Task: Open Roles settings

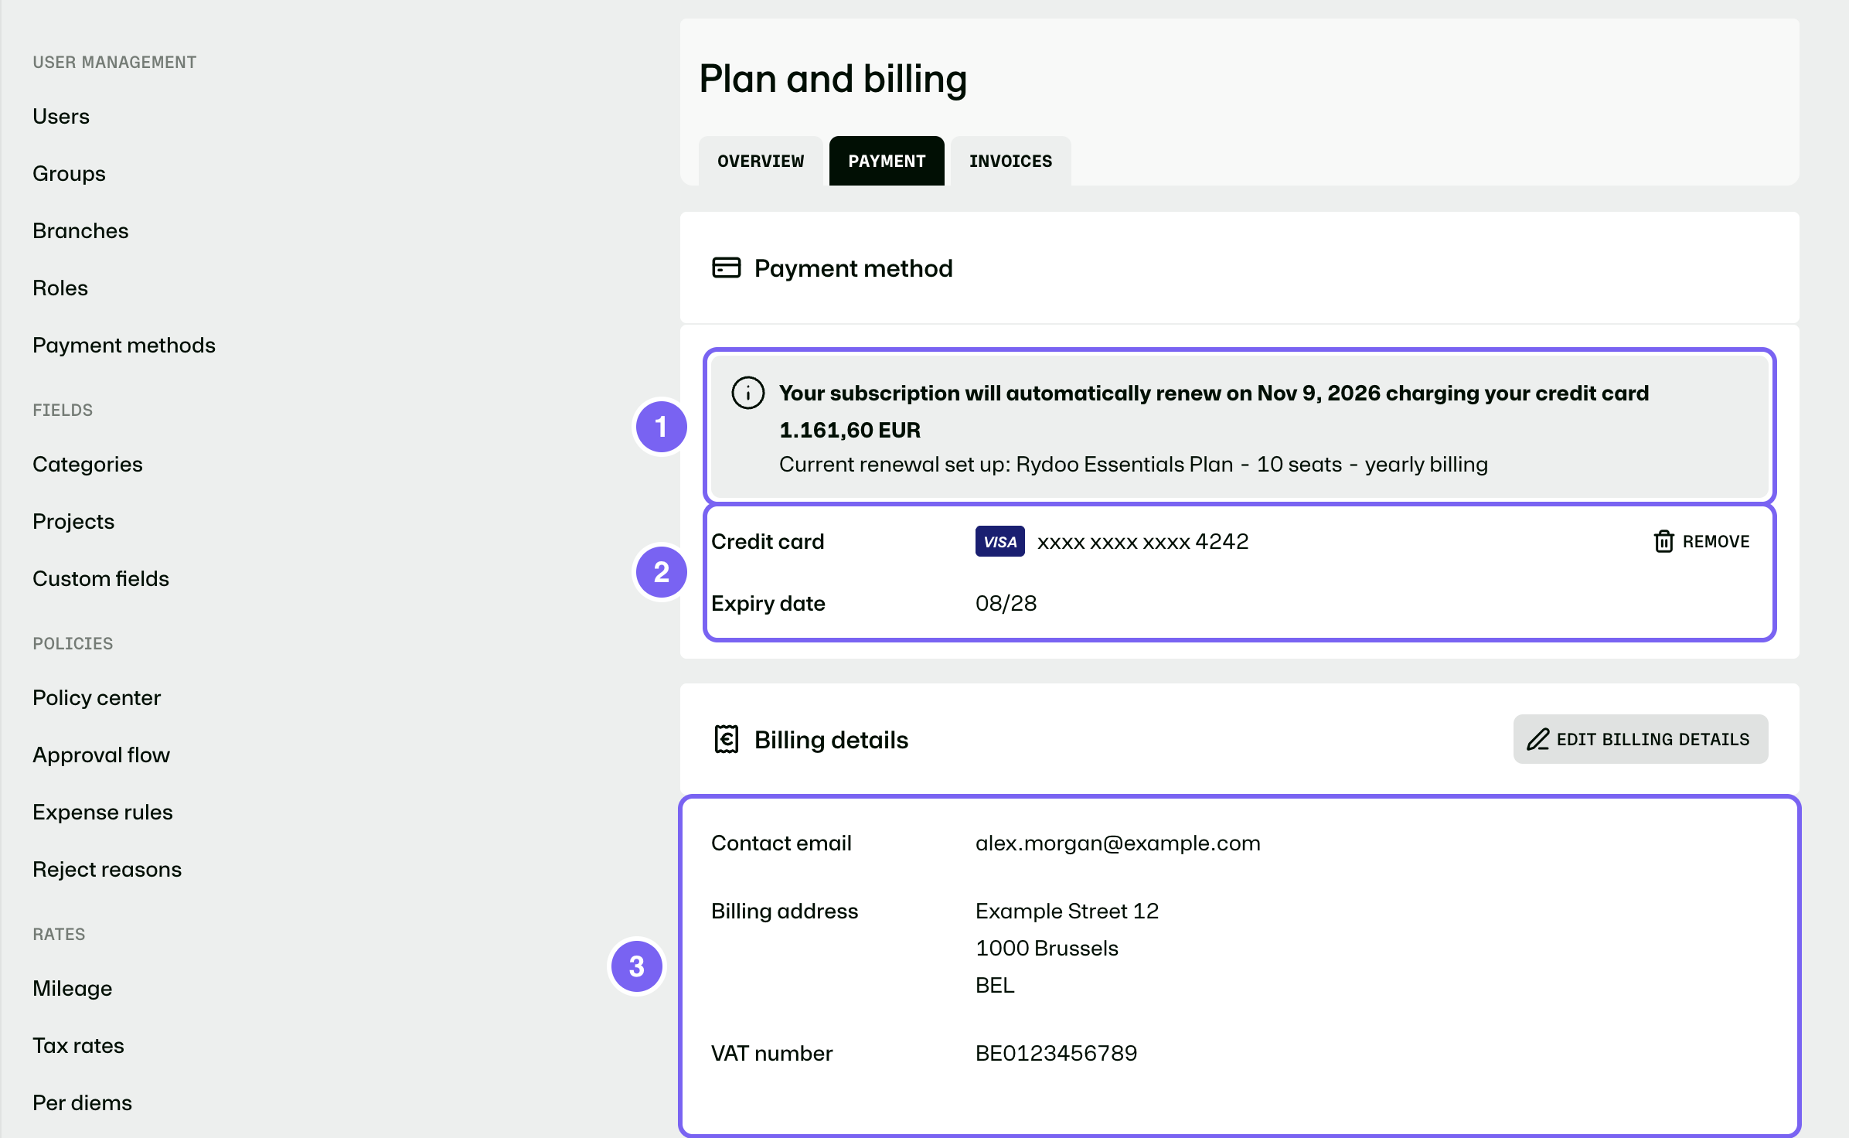Action: coord(60,288)
